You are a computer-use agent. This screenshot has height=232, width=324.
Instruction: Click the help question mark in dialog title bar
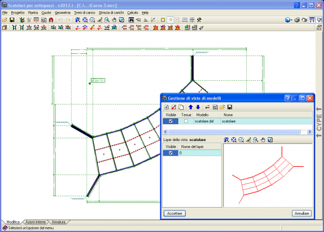(x=288, y=99)
